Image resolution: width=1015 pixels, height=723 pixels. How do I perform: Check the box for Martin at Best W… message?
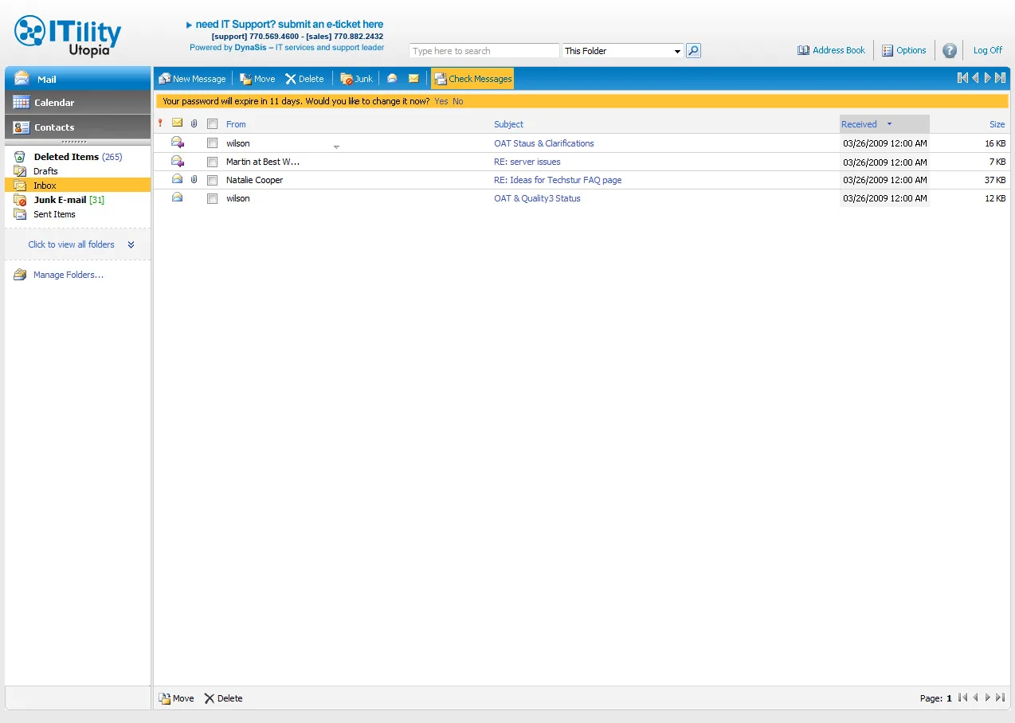pyautogui.click(x=212, y=162)
